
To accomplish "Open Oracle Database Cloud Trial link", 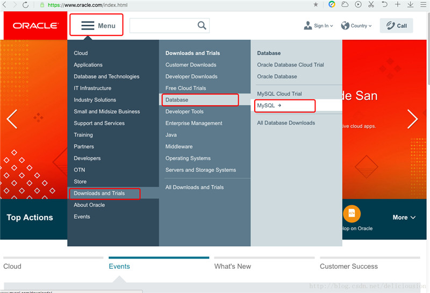I will click(x=290, y=65).
